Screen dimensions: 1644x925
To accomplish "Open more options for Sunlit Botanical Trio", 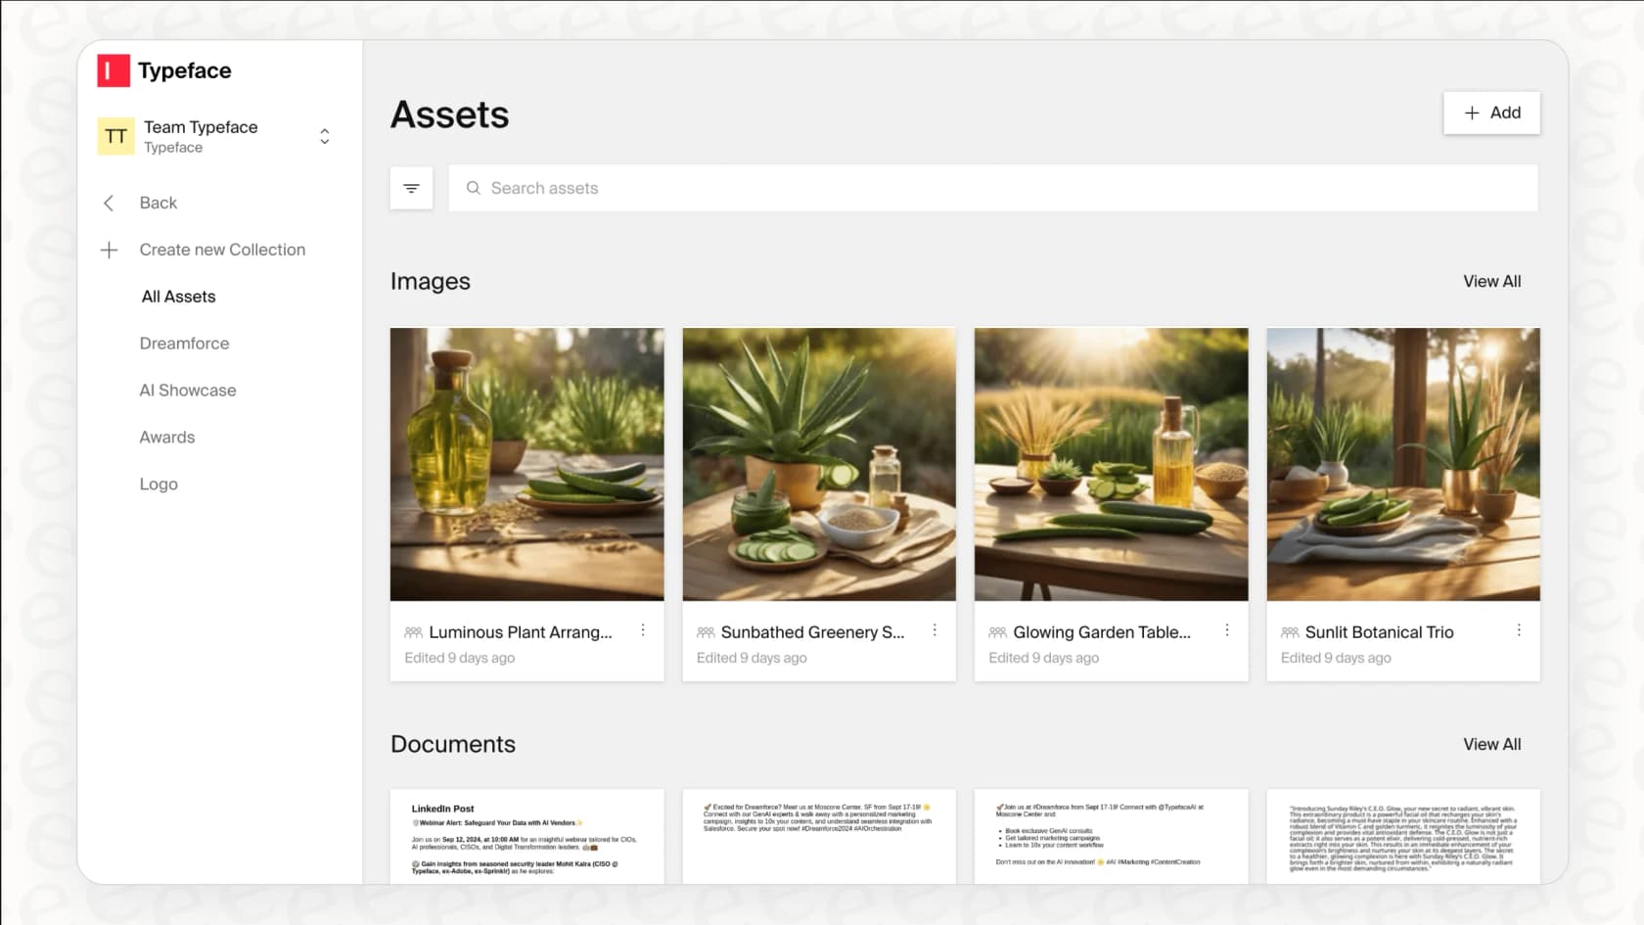I will (x=1519, y=630).
